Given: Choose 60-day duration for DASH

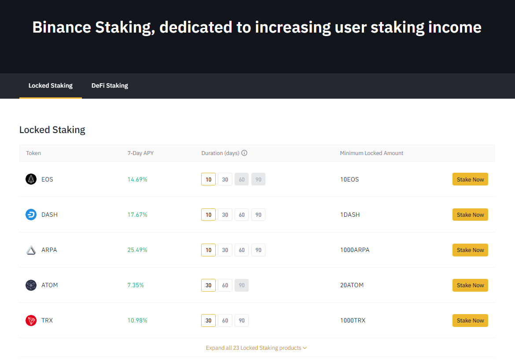Looking at the screenshot, I should point(242,215).
